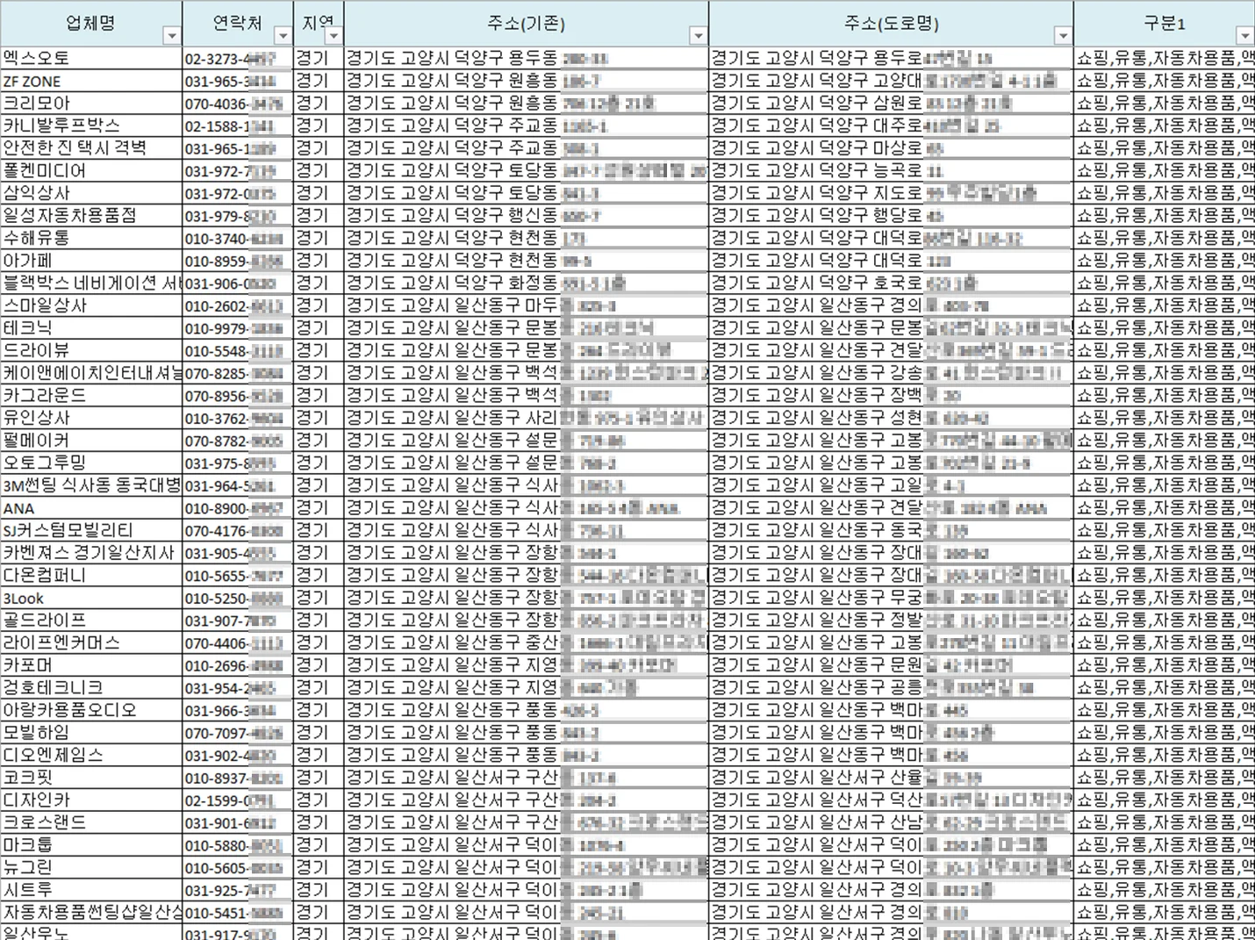Screen dimensions: 1255x940
Task: Click the cell 디자인카
Action: [x=91, y=800]
